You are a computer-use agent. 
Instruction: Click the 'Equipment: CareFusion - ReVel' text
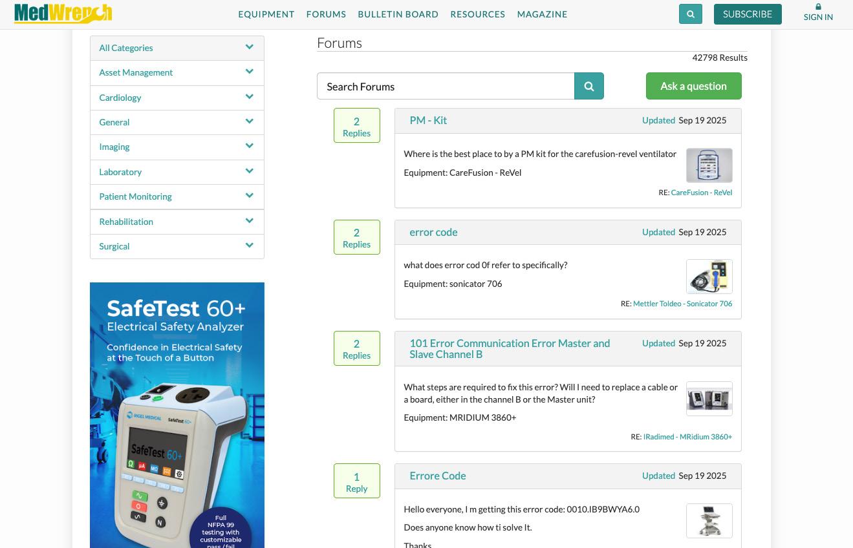pos(462,173)
